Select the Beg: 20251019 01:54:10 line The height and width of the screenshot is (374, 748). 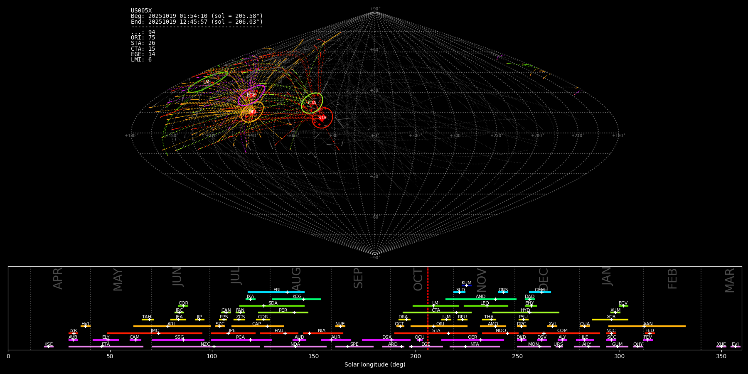197,16
